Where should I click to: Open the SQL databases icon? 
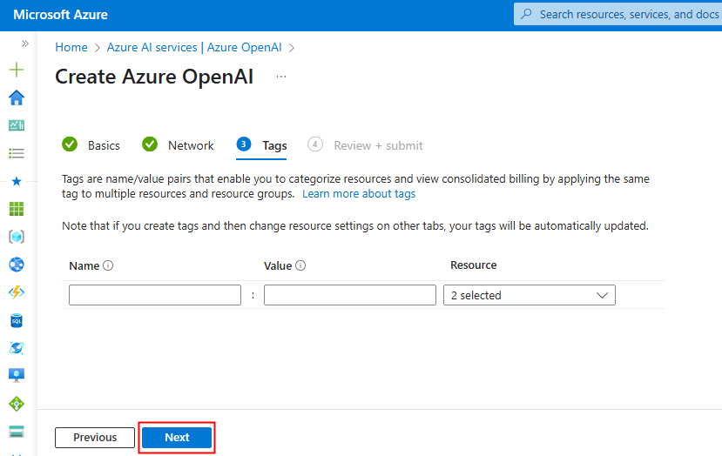click(17, 320)
